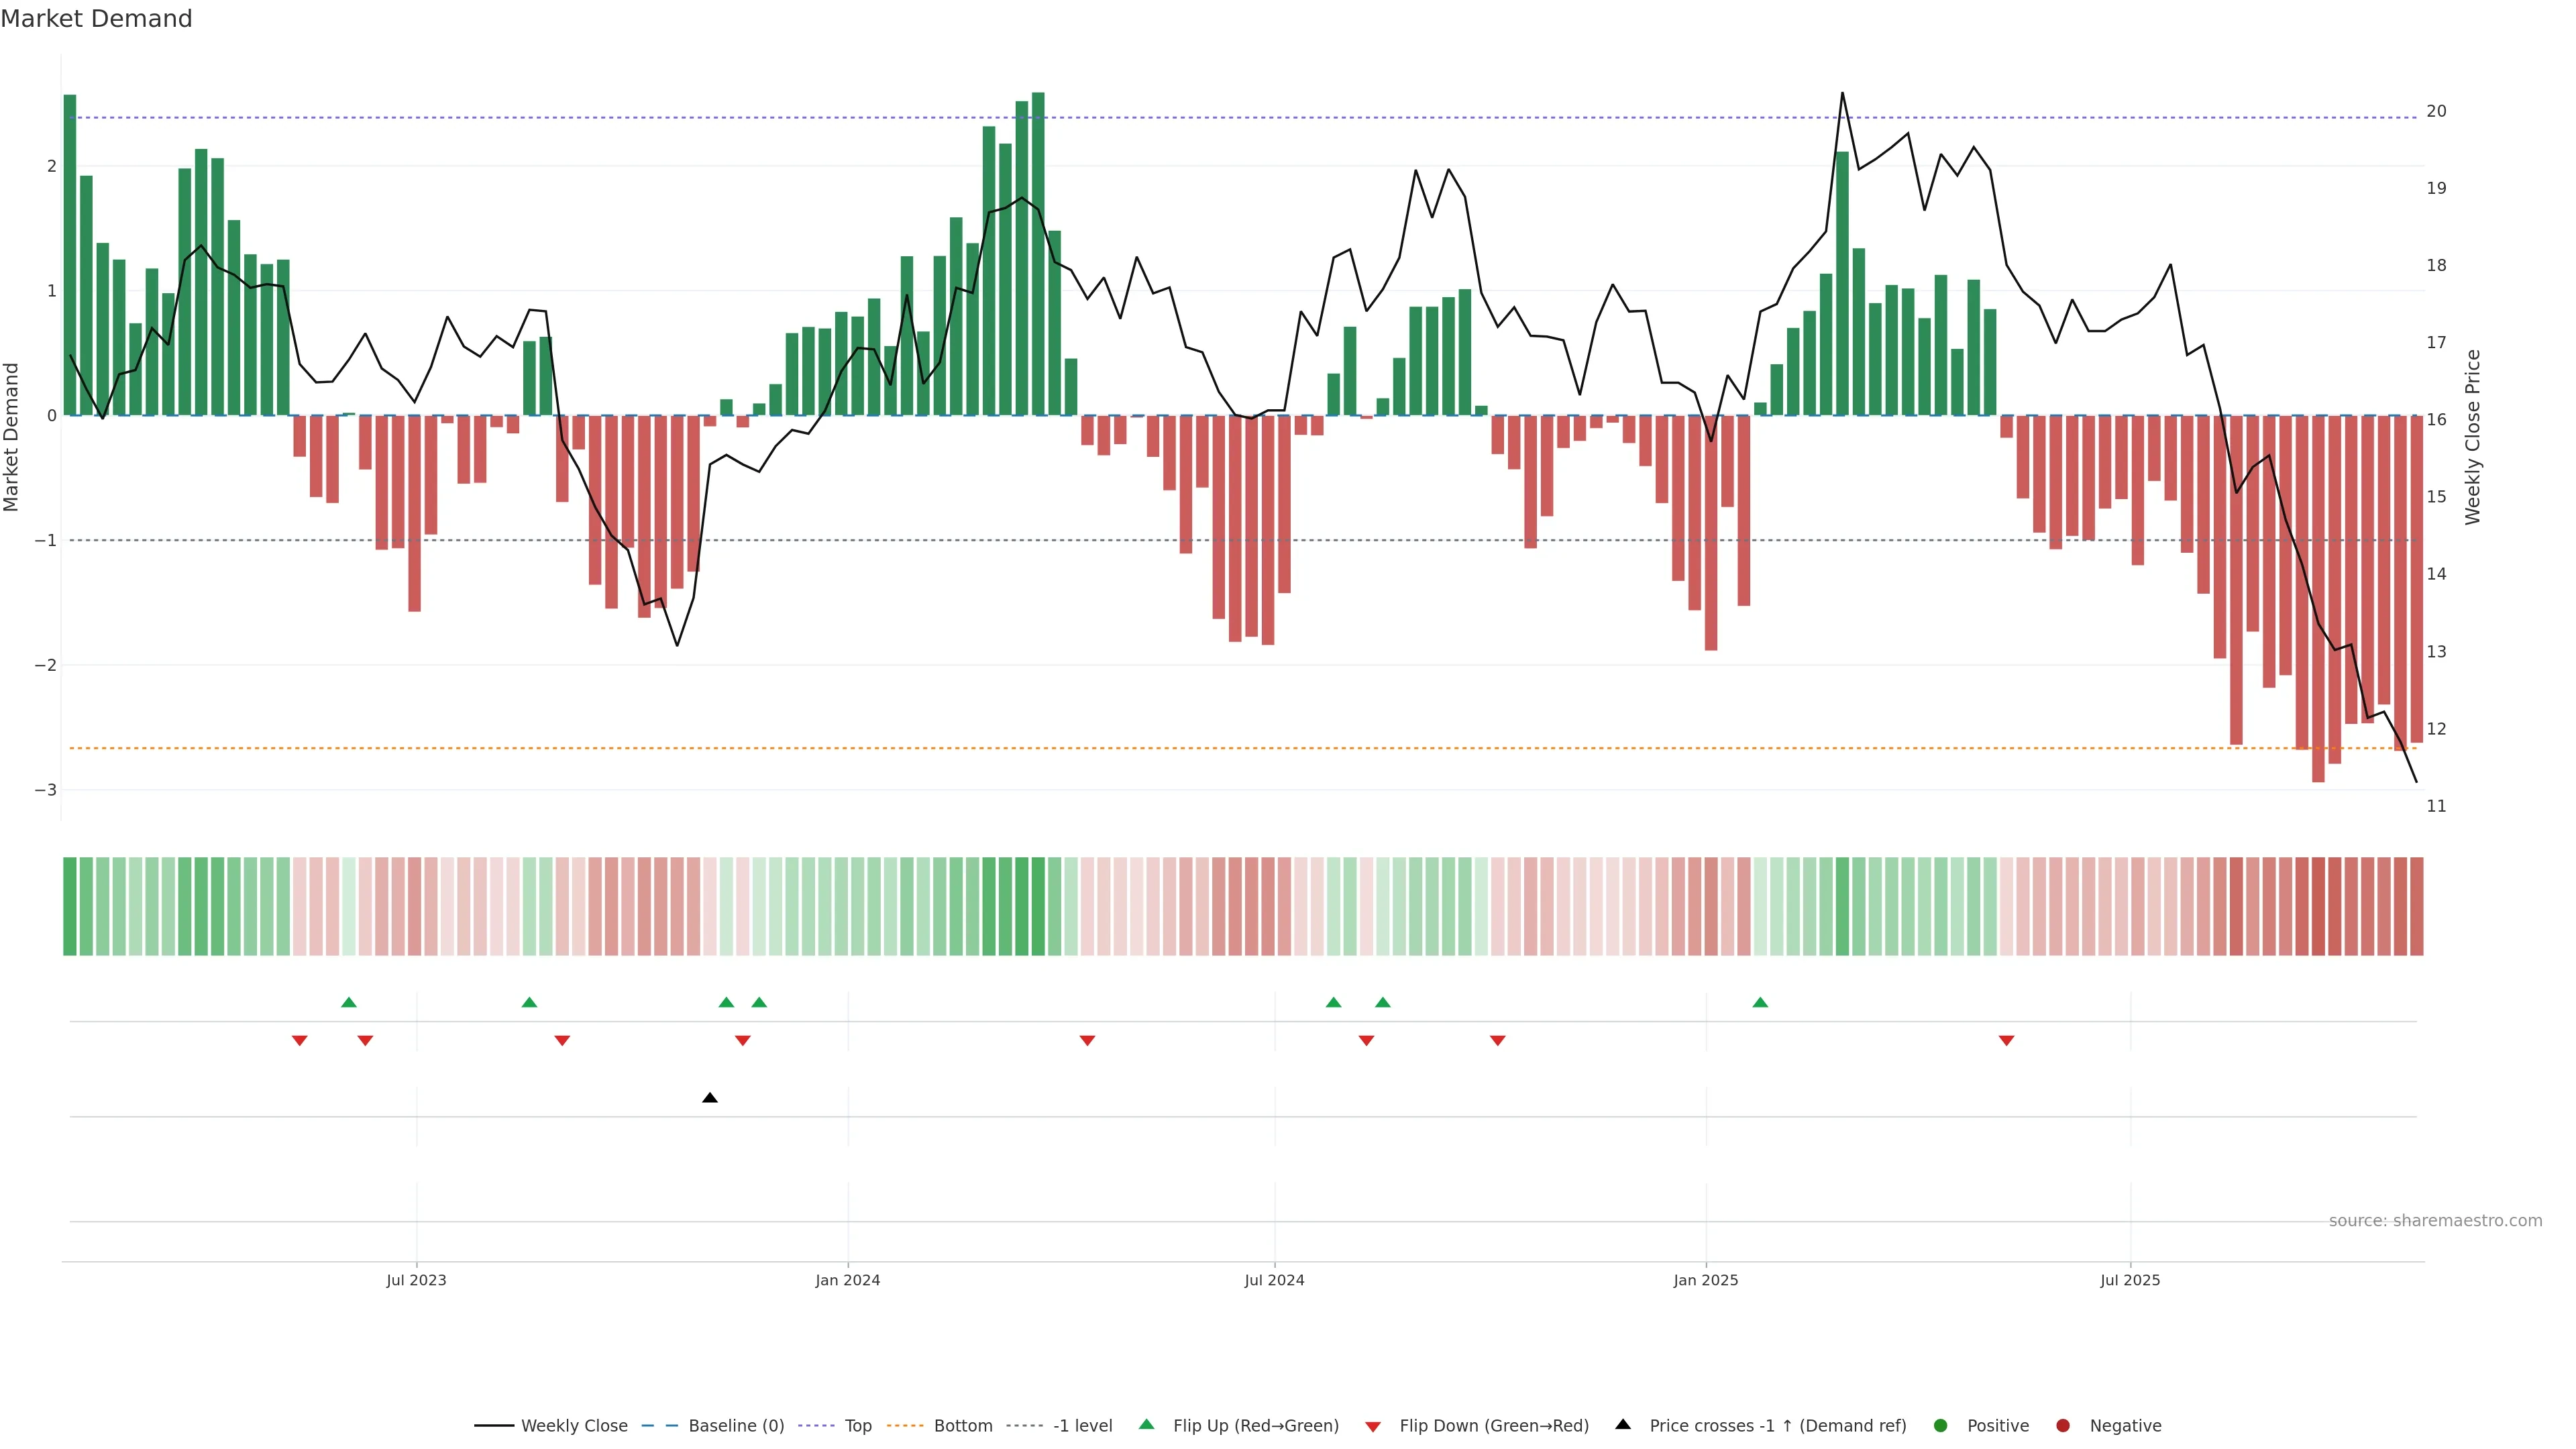Click the Market Demand chart title
The height and width of the screenshot is (1449, 2576).
pos(97,19)
